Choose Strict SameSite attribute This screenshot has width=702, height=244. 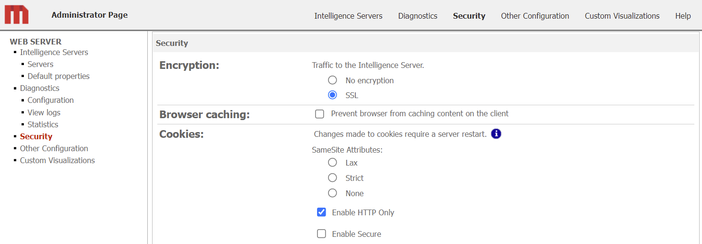332,178
